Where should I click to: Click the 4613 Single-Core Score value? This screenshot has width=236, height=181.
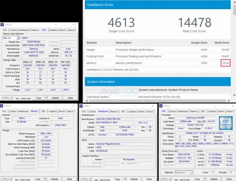click(121, 23)
